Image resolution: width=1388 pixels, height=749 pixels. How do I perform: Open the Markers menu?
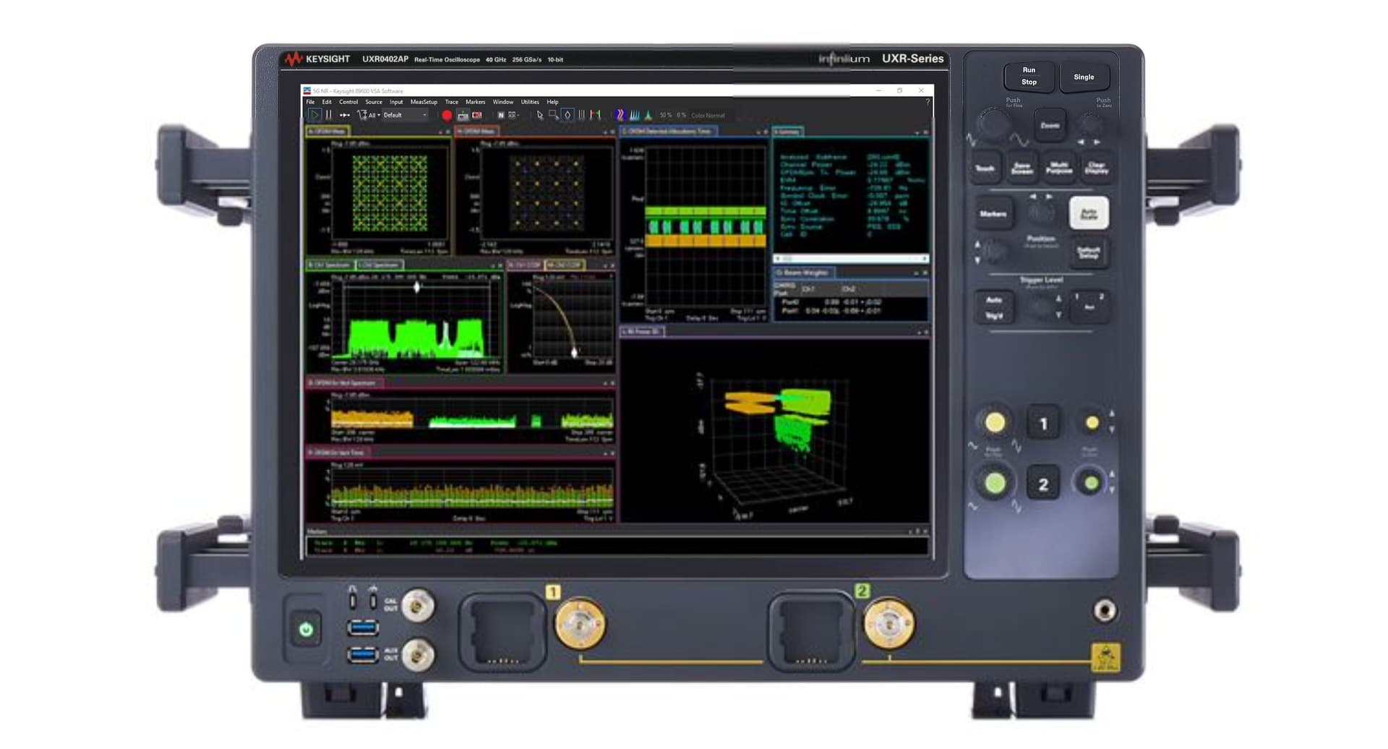[x=475, y=102]
